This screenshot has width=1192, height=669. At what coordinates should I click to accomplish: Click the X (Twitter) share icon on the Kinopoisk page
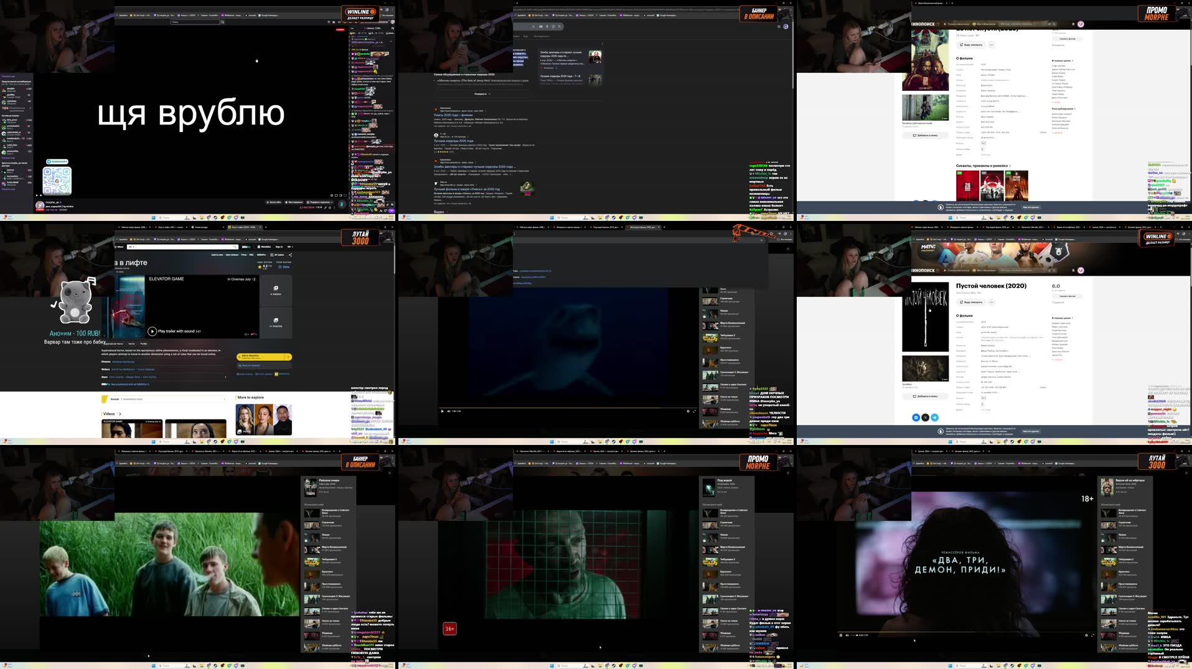pyautogui.click(x=925, y=418)
